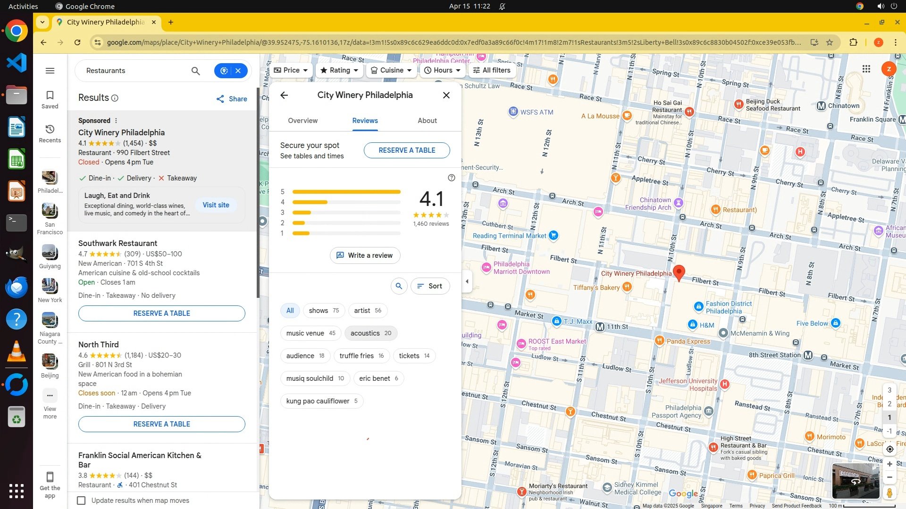Open the hamburger main menu

50,71
